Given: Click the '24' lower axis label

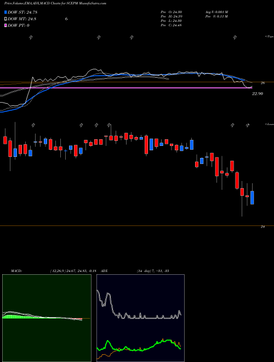Looking at the screenshot, I should click(x=262, y=227).
